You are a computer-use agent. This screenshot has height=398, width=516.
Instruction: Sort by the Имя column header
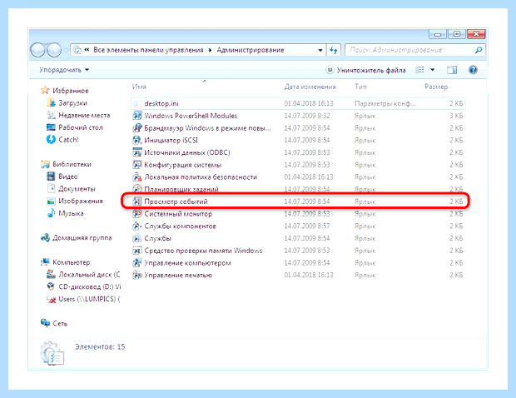point(139,87)
